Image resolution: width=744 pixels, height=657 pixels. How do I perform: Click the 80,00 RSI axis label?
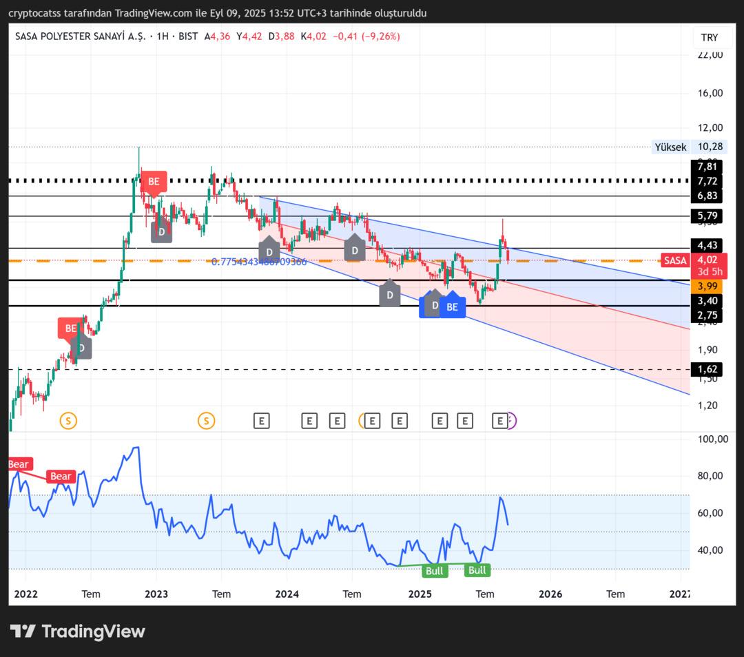click(710, 476)
